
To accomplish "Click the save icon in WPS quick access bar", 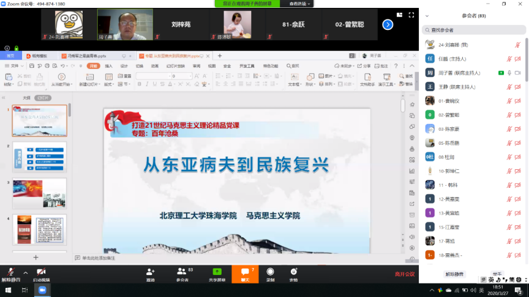I will (x=32, y=65).
